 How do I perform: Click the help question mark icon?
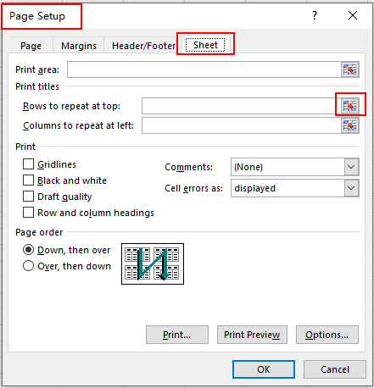pos(315,15)
